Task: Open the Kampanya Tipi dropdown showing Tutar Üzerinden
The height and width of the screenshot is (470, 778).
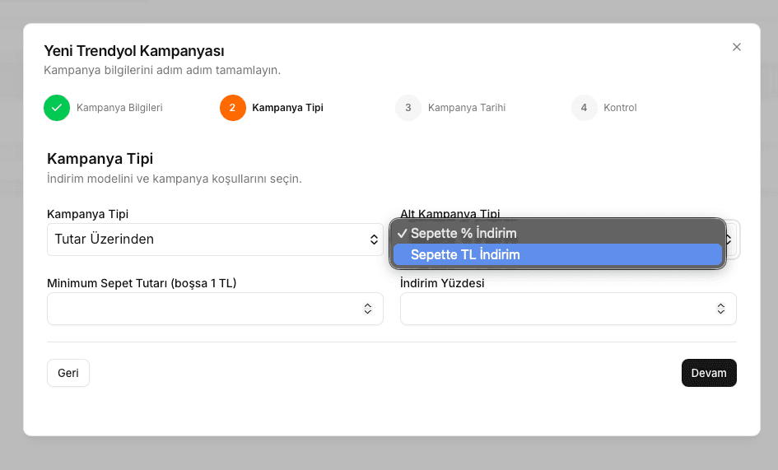Action: pyautogui.click(x=215, y=240)
